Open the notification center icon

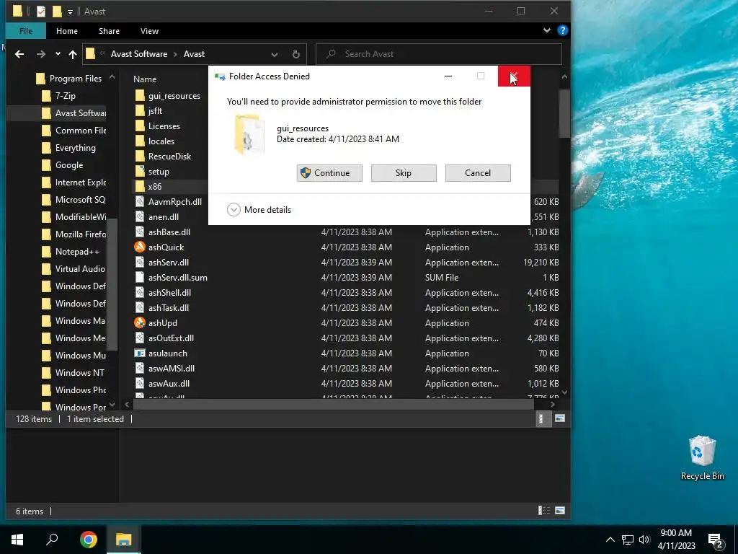[716, 540]
